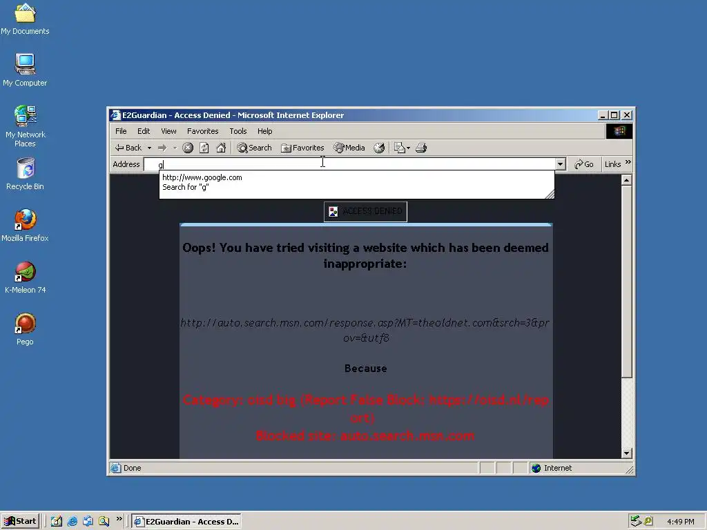Click the ACCESS DENIED broken image

(x=365, y=211)
